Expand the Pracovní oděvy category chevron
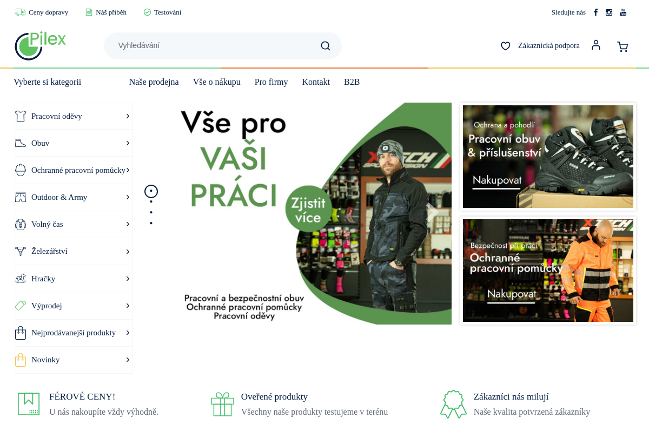The width and height of the screenshot is (649, 432). point(128,116)
